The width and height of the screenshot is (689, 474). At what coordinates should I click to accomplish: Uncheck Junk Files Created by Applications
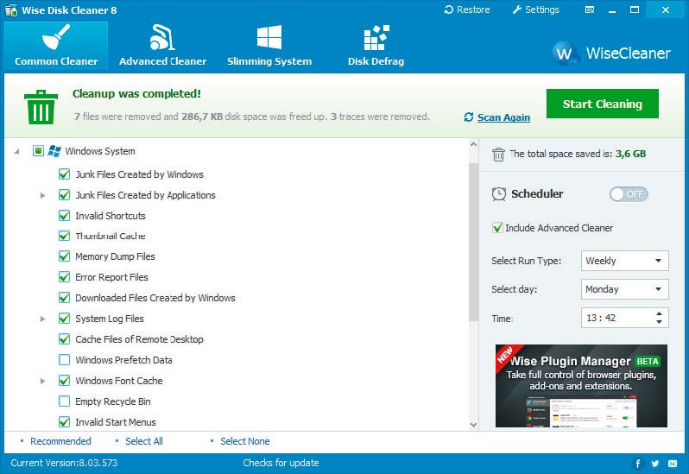tap(64, 195)
